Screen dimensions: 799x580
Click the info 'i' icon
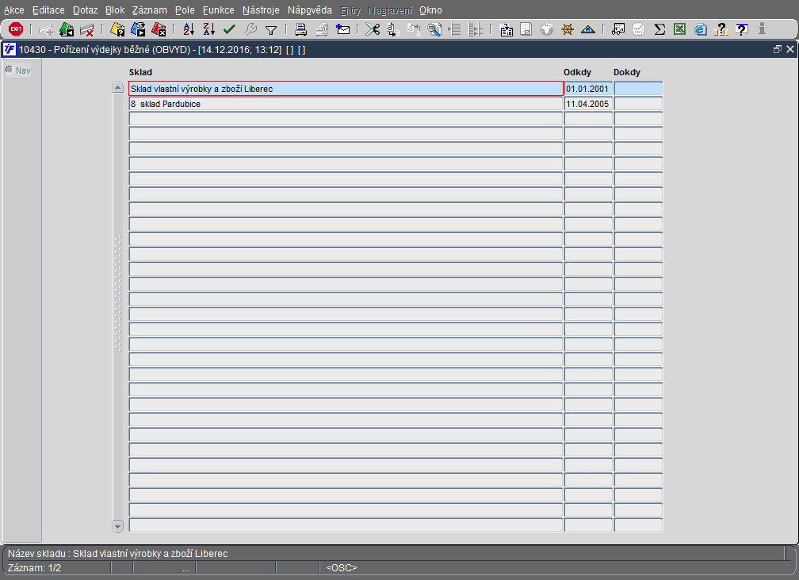pos(762,29)
